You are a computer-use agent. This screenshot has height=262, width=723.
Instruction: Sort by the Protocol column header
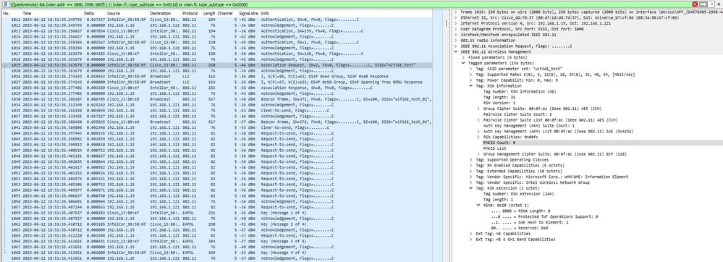pos(191,14)
